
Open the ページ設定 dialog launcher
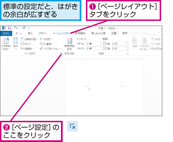61,54
